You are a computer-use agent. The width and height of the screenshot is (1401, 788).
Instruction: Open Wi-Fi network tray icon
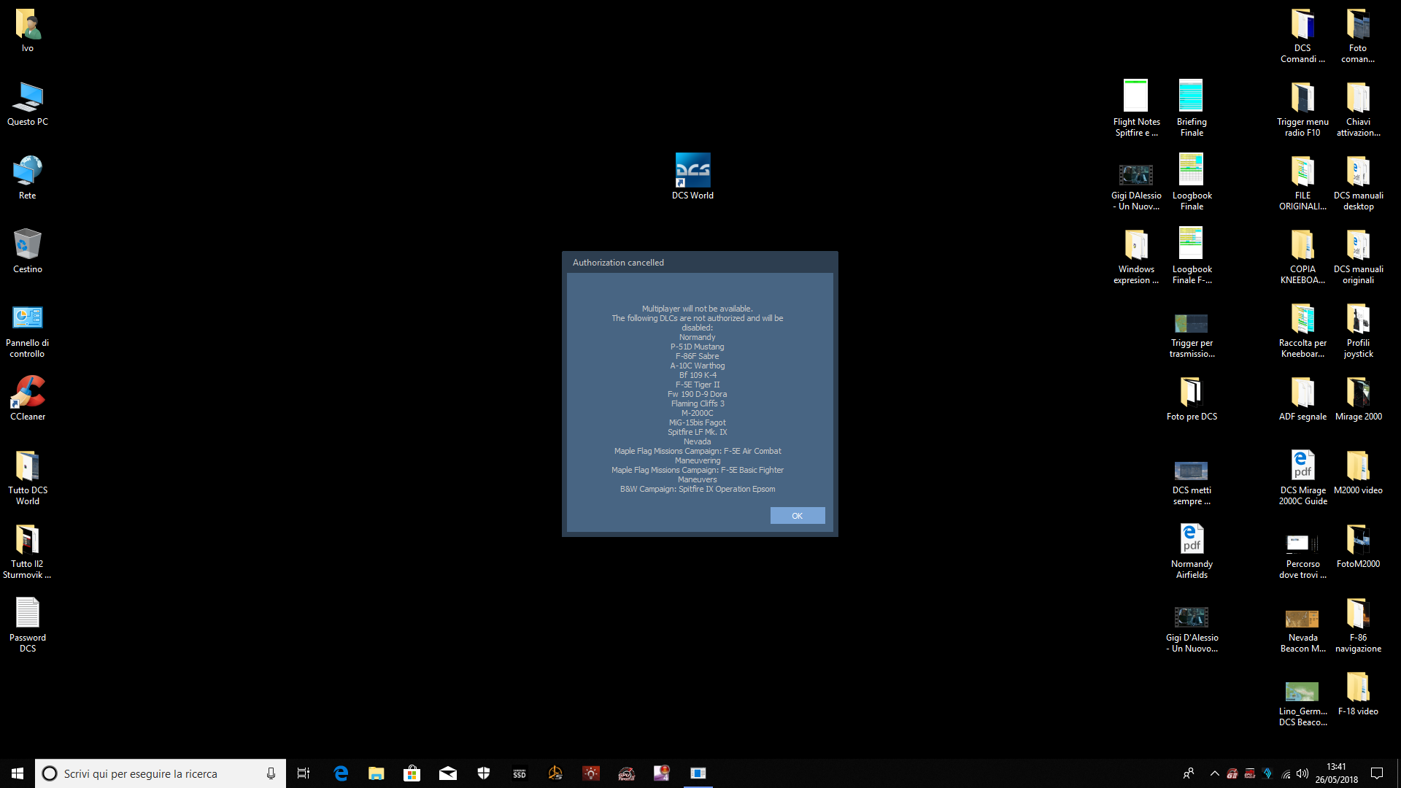point(1286,773)
